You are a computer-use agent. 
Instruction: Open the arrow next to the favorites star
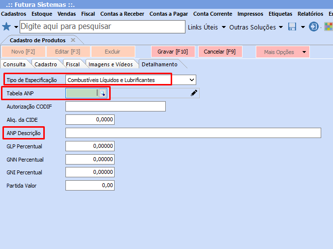[x=16, y=27]
